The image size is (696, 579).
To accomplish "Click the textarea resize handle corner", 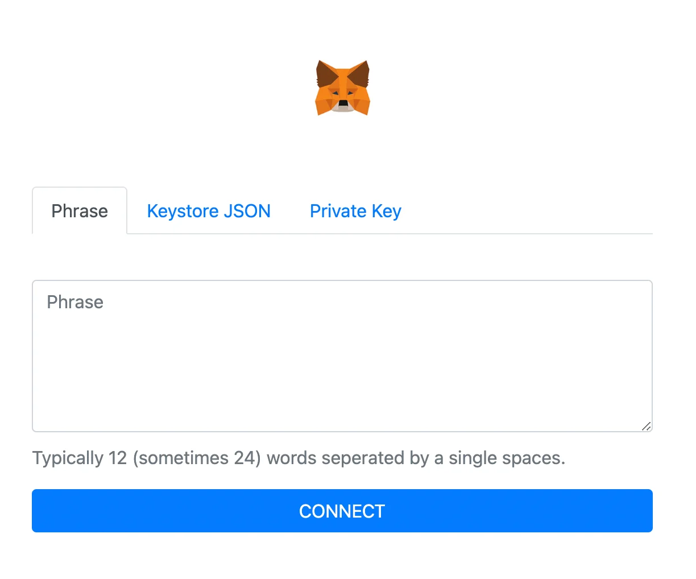I will [646, 426].
